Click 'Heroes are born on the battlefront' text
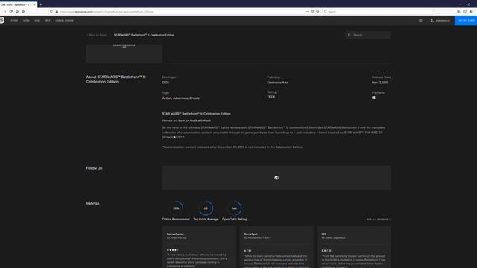477x268 pixels. pyautogui.click(x=186, y=121)
